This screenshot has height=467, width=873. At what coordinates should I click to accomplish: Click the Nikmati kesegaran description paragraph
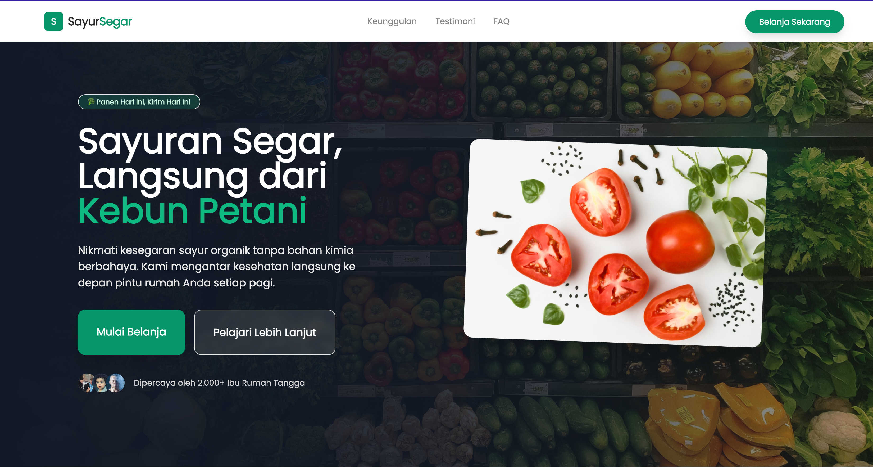coord(217,266)
